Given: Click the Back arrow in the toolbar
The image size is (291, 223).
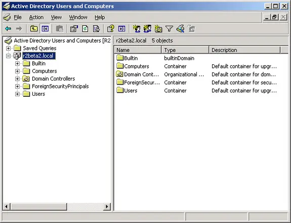Looking at the screenshot, I should tap(8, 28).
